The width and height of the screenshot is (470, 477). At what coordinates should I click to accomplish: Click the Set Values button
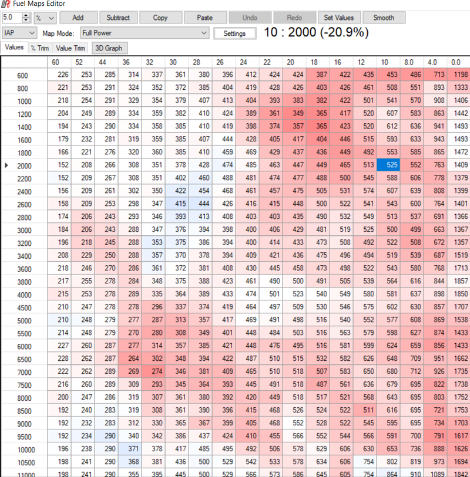340,18
